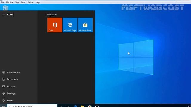191x107 pixels.
Task: Launch the Microsoft Edge tile
Action: click(x=70, y=25)
